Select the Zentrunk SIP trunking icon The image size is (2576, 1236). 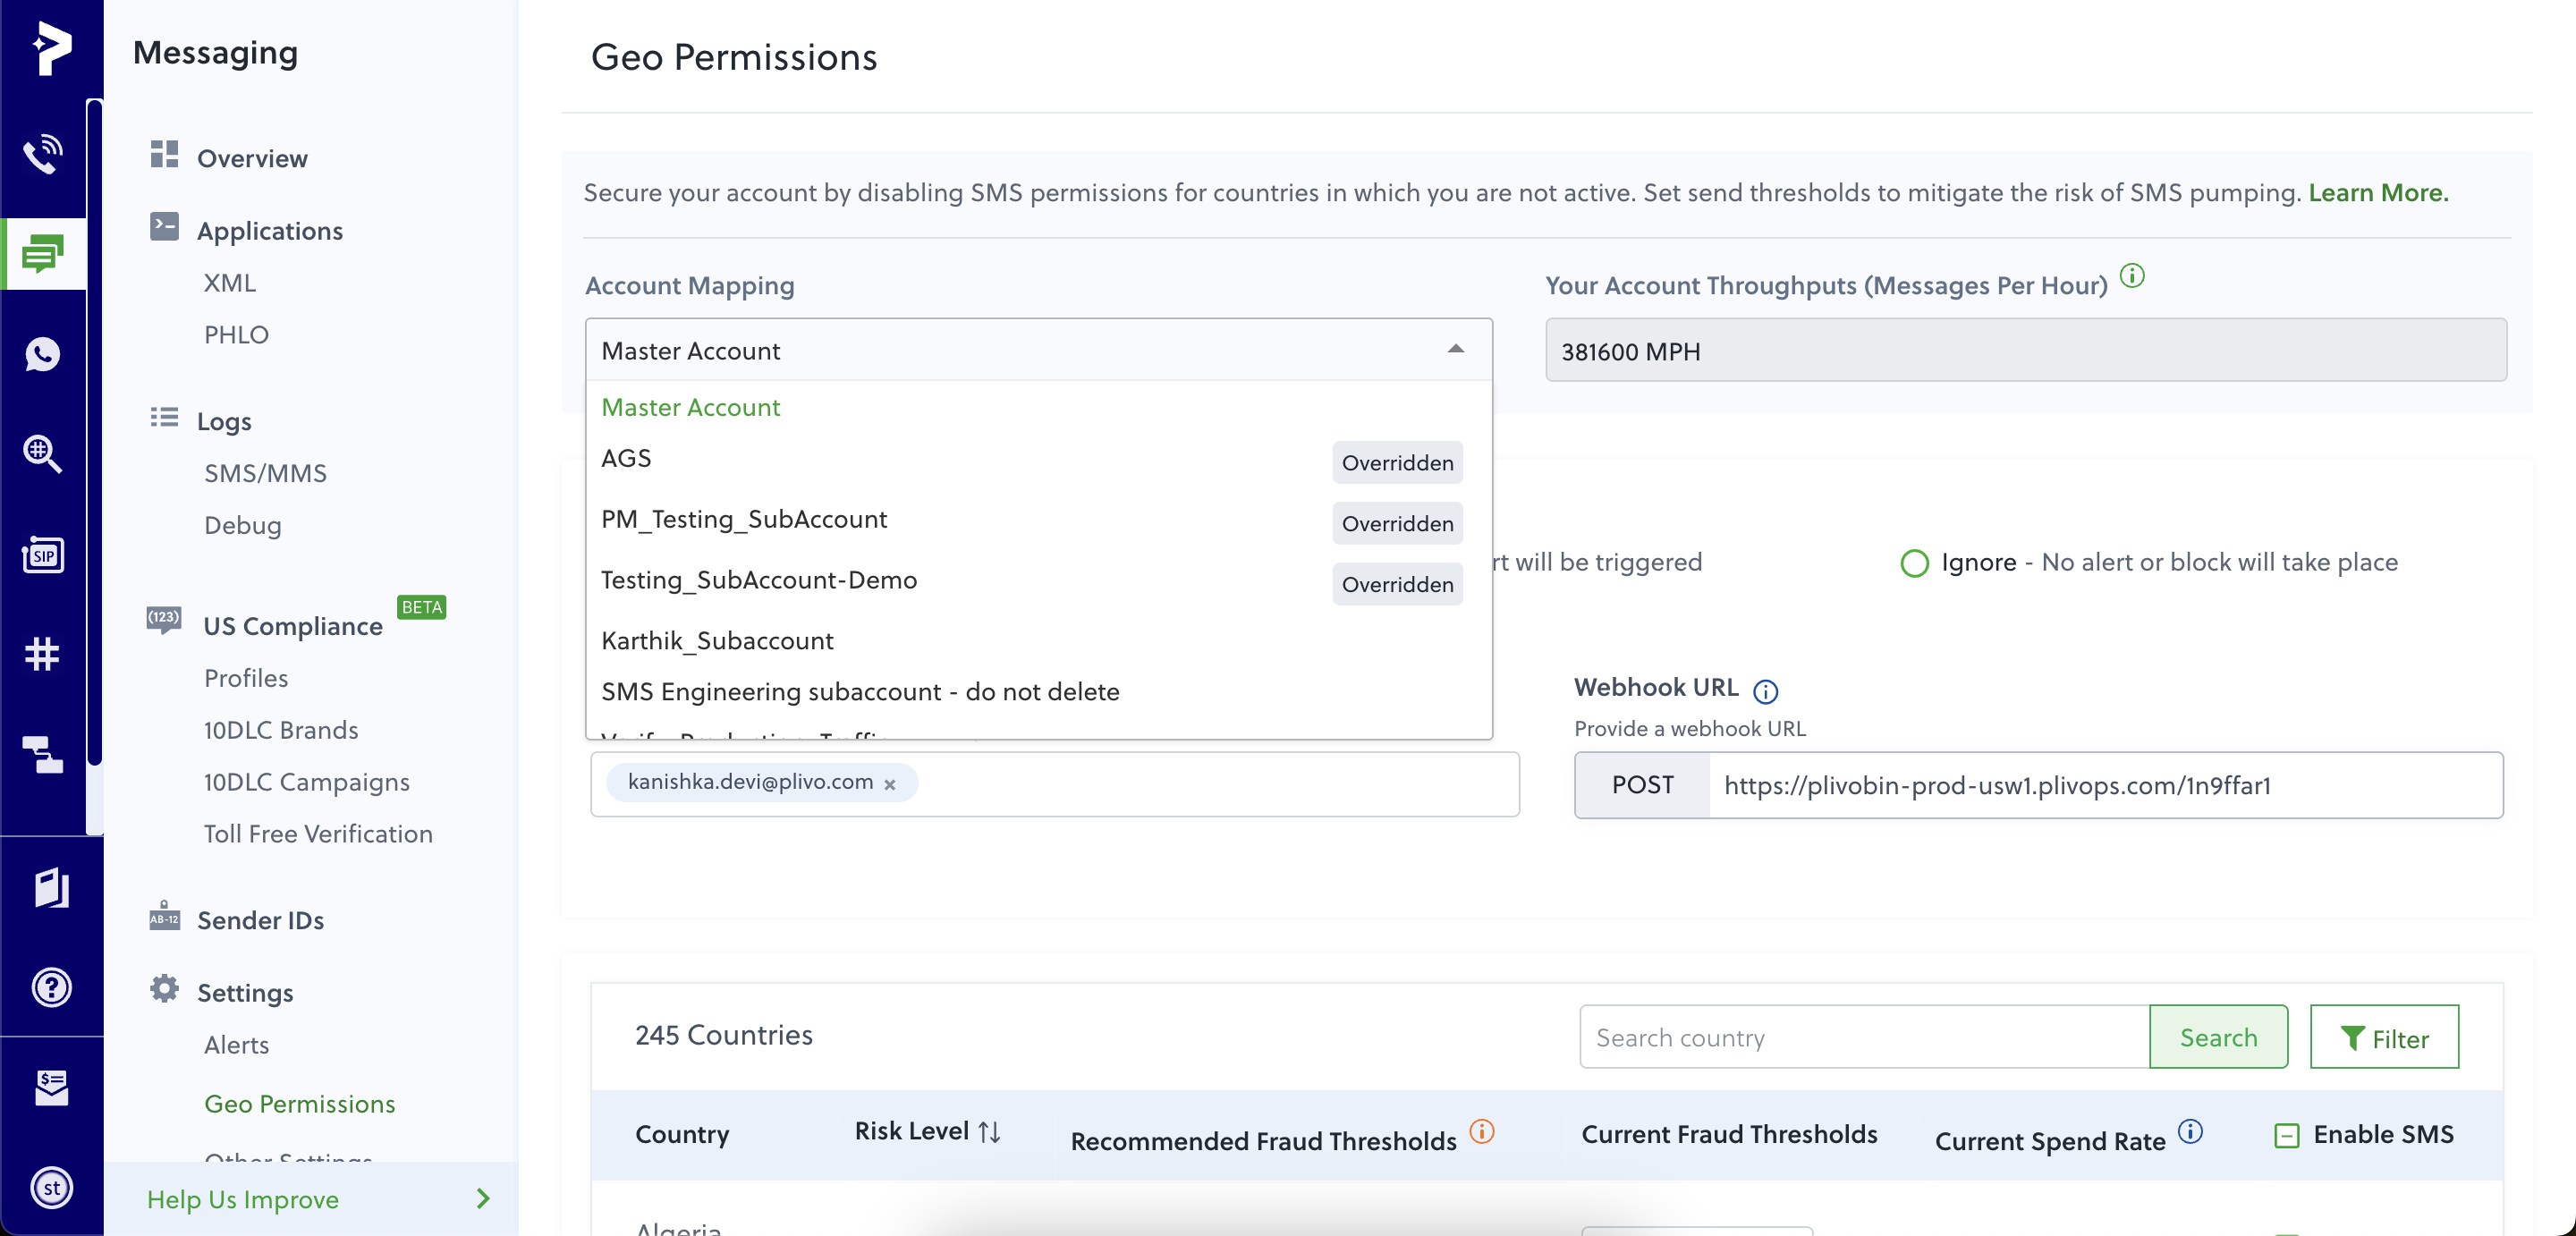pyautogui.click(x=42, y=555)
